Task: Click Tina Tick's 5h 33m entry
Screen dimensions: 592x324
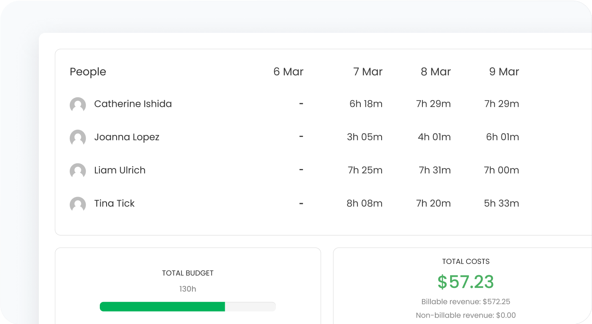Action: (501, 203)
